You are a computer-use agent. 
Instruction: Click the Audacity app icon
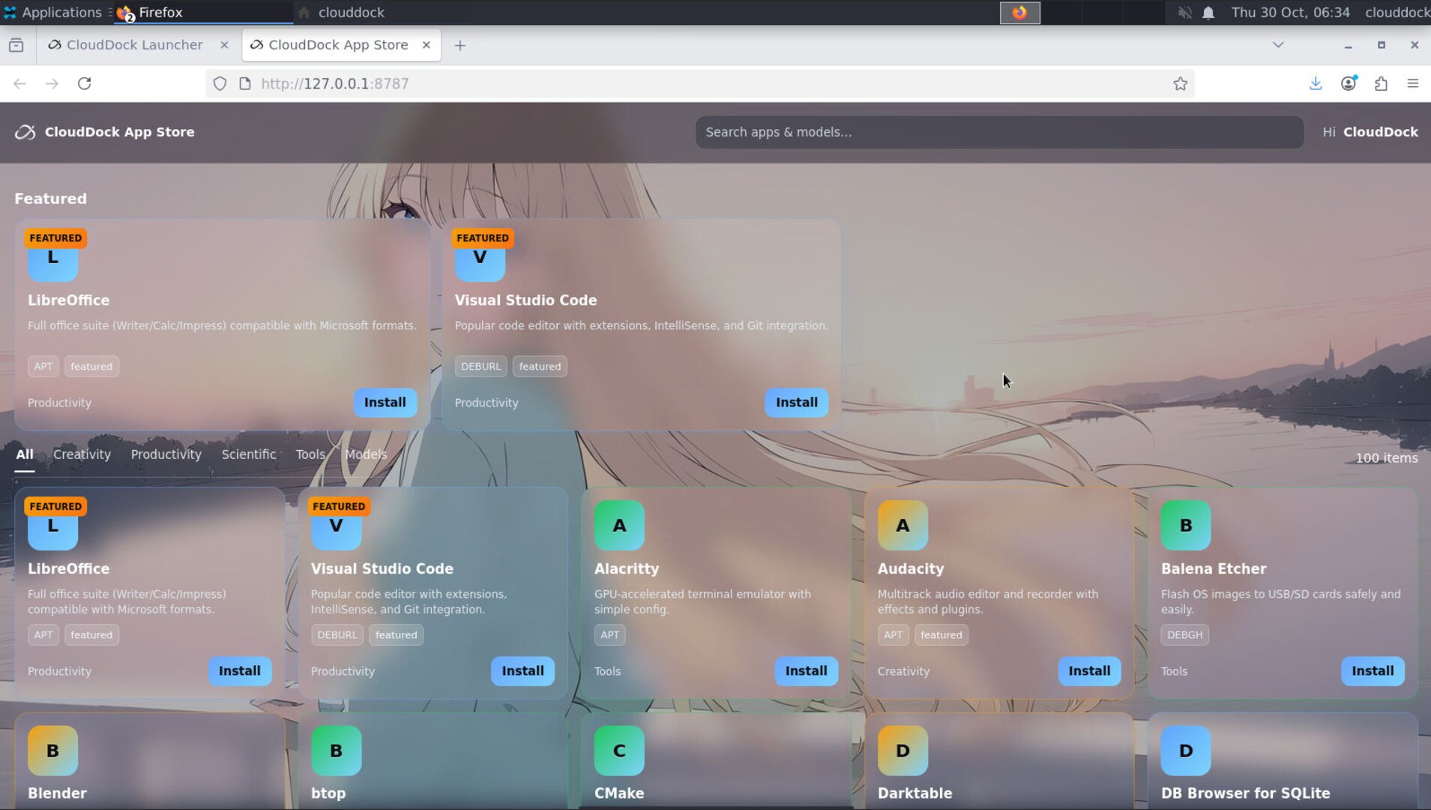[901, 525]
